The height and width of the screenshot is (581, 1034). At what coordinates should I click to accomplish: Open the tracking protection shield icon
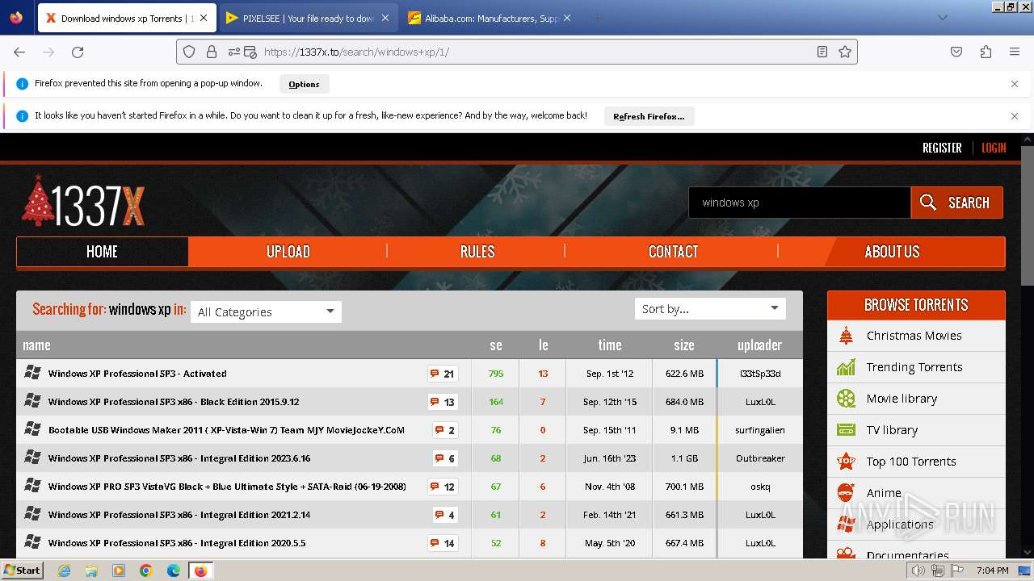pos(189,52)
